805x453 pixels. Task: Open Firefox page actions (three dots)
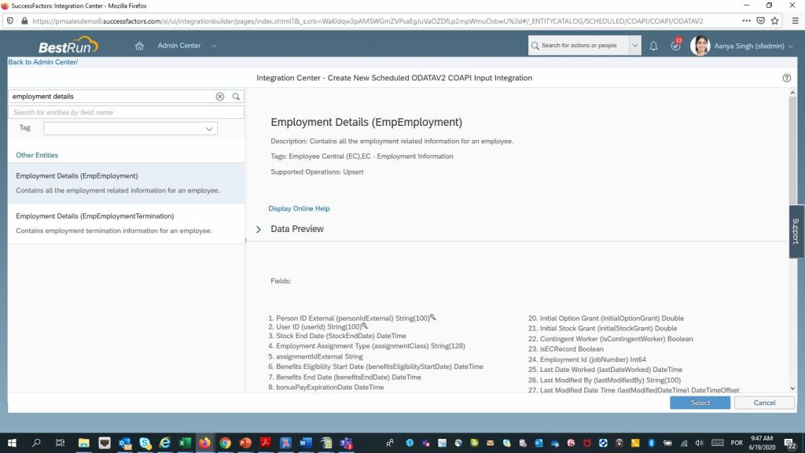pos(746,21)
